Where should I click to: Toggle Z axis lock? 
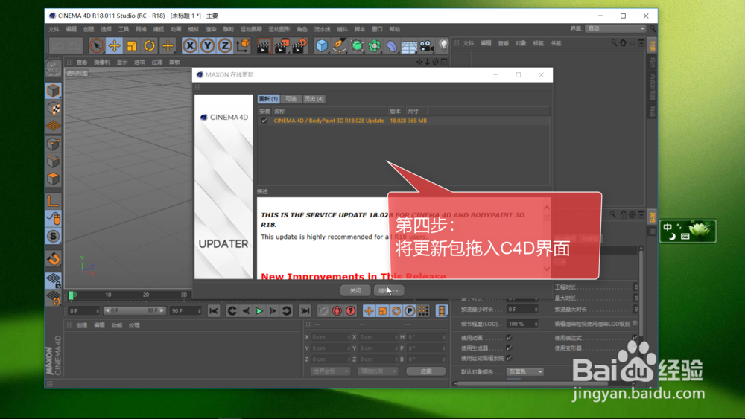225,46
